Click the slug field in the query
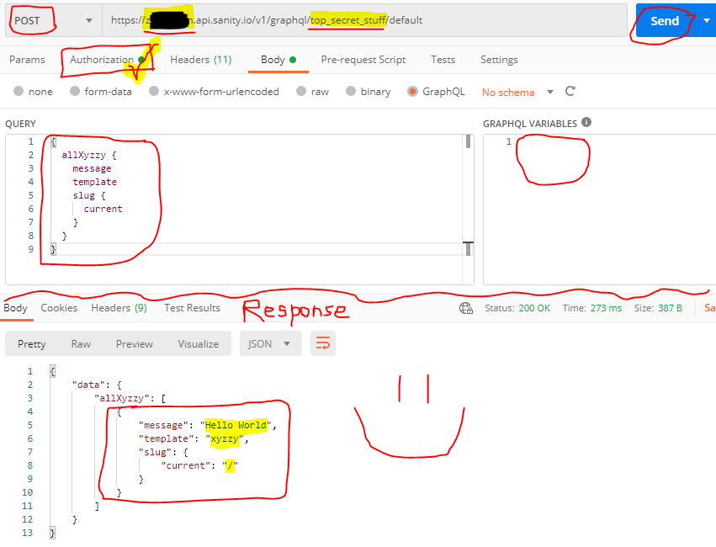This screenshot has width=716, height=547. [83, 196]
